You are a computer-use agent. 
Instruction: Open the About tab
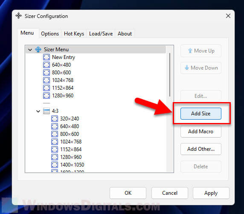(x=125, y=34)
